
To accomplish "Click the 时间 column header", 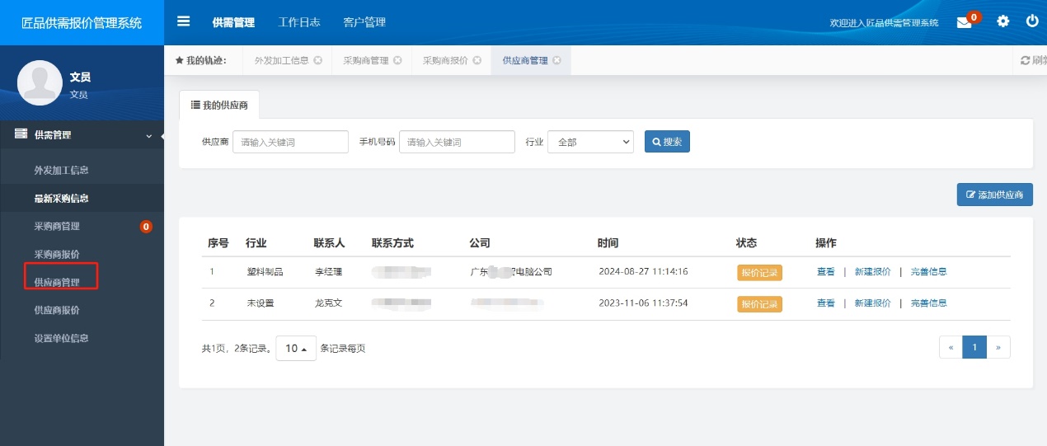I will [x=608, y=243].
